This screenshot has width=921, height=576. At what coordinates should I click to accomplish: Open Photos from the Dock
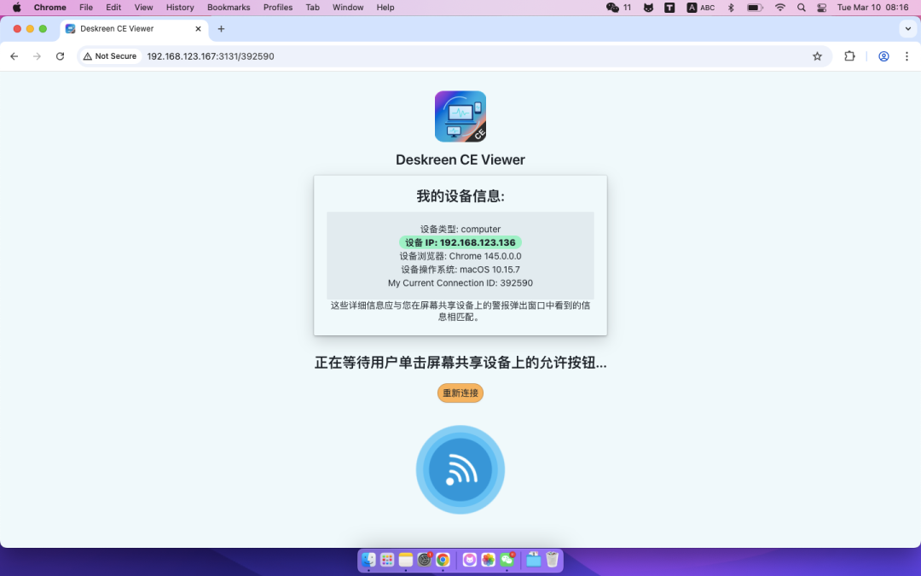(488, 560)
